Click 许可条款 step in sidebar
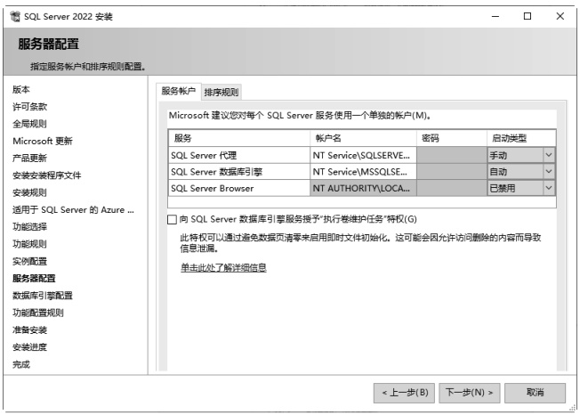The height and width of the screenshot is (415, 580). pos(29,107)
